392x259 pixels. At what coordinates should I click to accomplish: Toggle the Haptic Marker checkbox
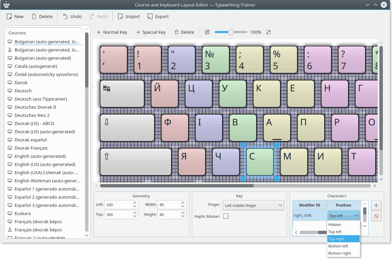226,216
